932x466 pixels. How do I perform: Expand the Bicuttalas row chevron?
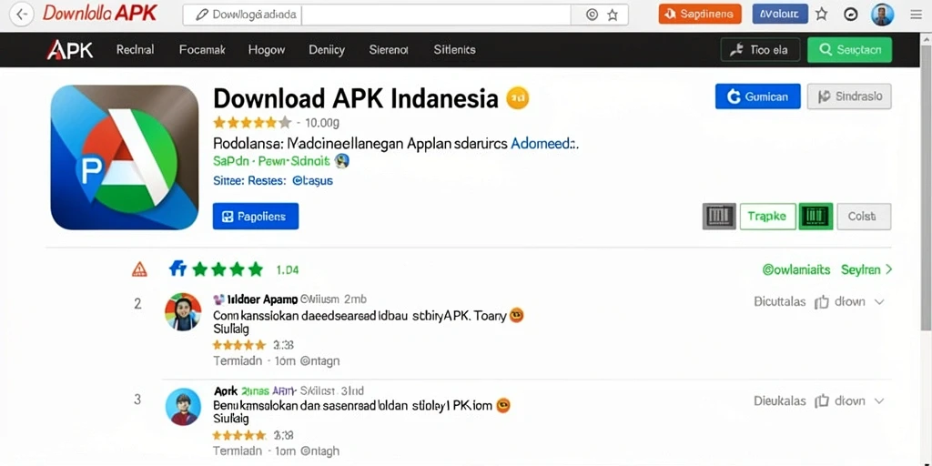pyautogui.click(x=880, y=302)
